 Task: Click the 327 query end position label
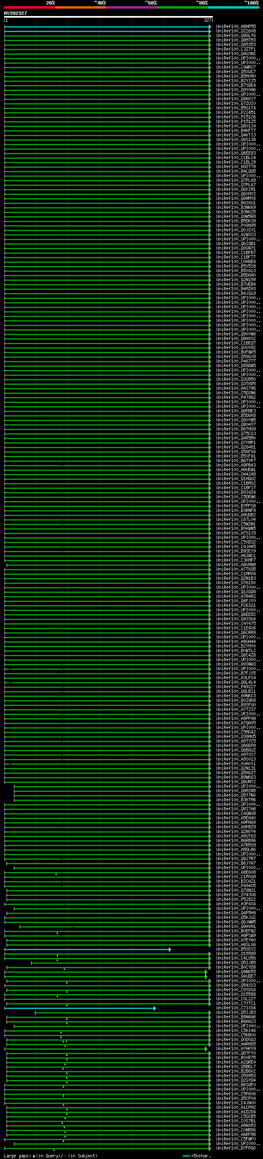click(x=208, y=20)
